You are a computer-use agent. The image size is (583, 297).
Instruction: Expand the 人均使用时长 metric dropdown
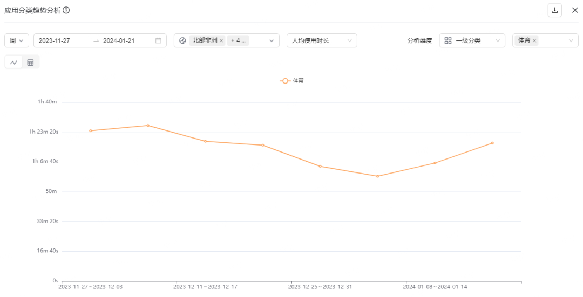coord(322,40)
